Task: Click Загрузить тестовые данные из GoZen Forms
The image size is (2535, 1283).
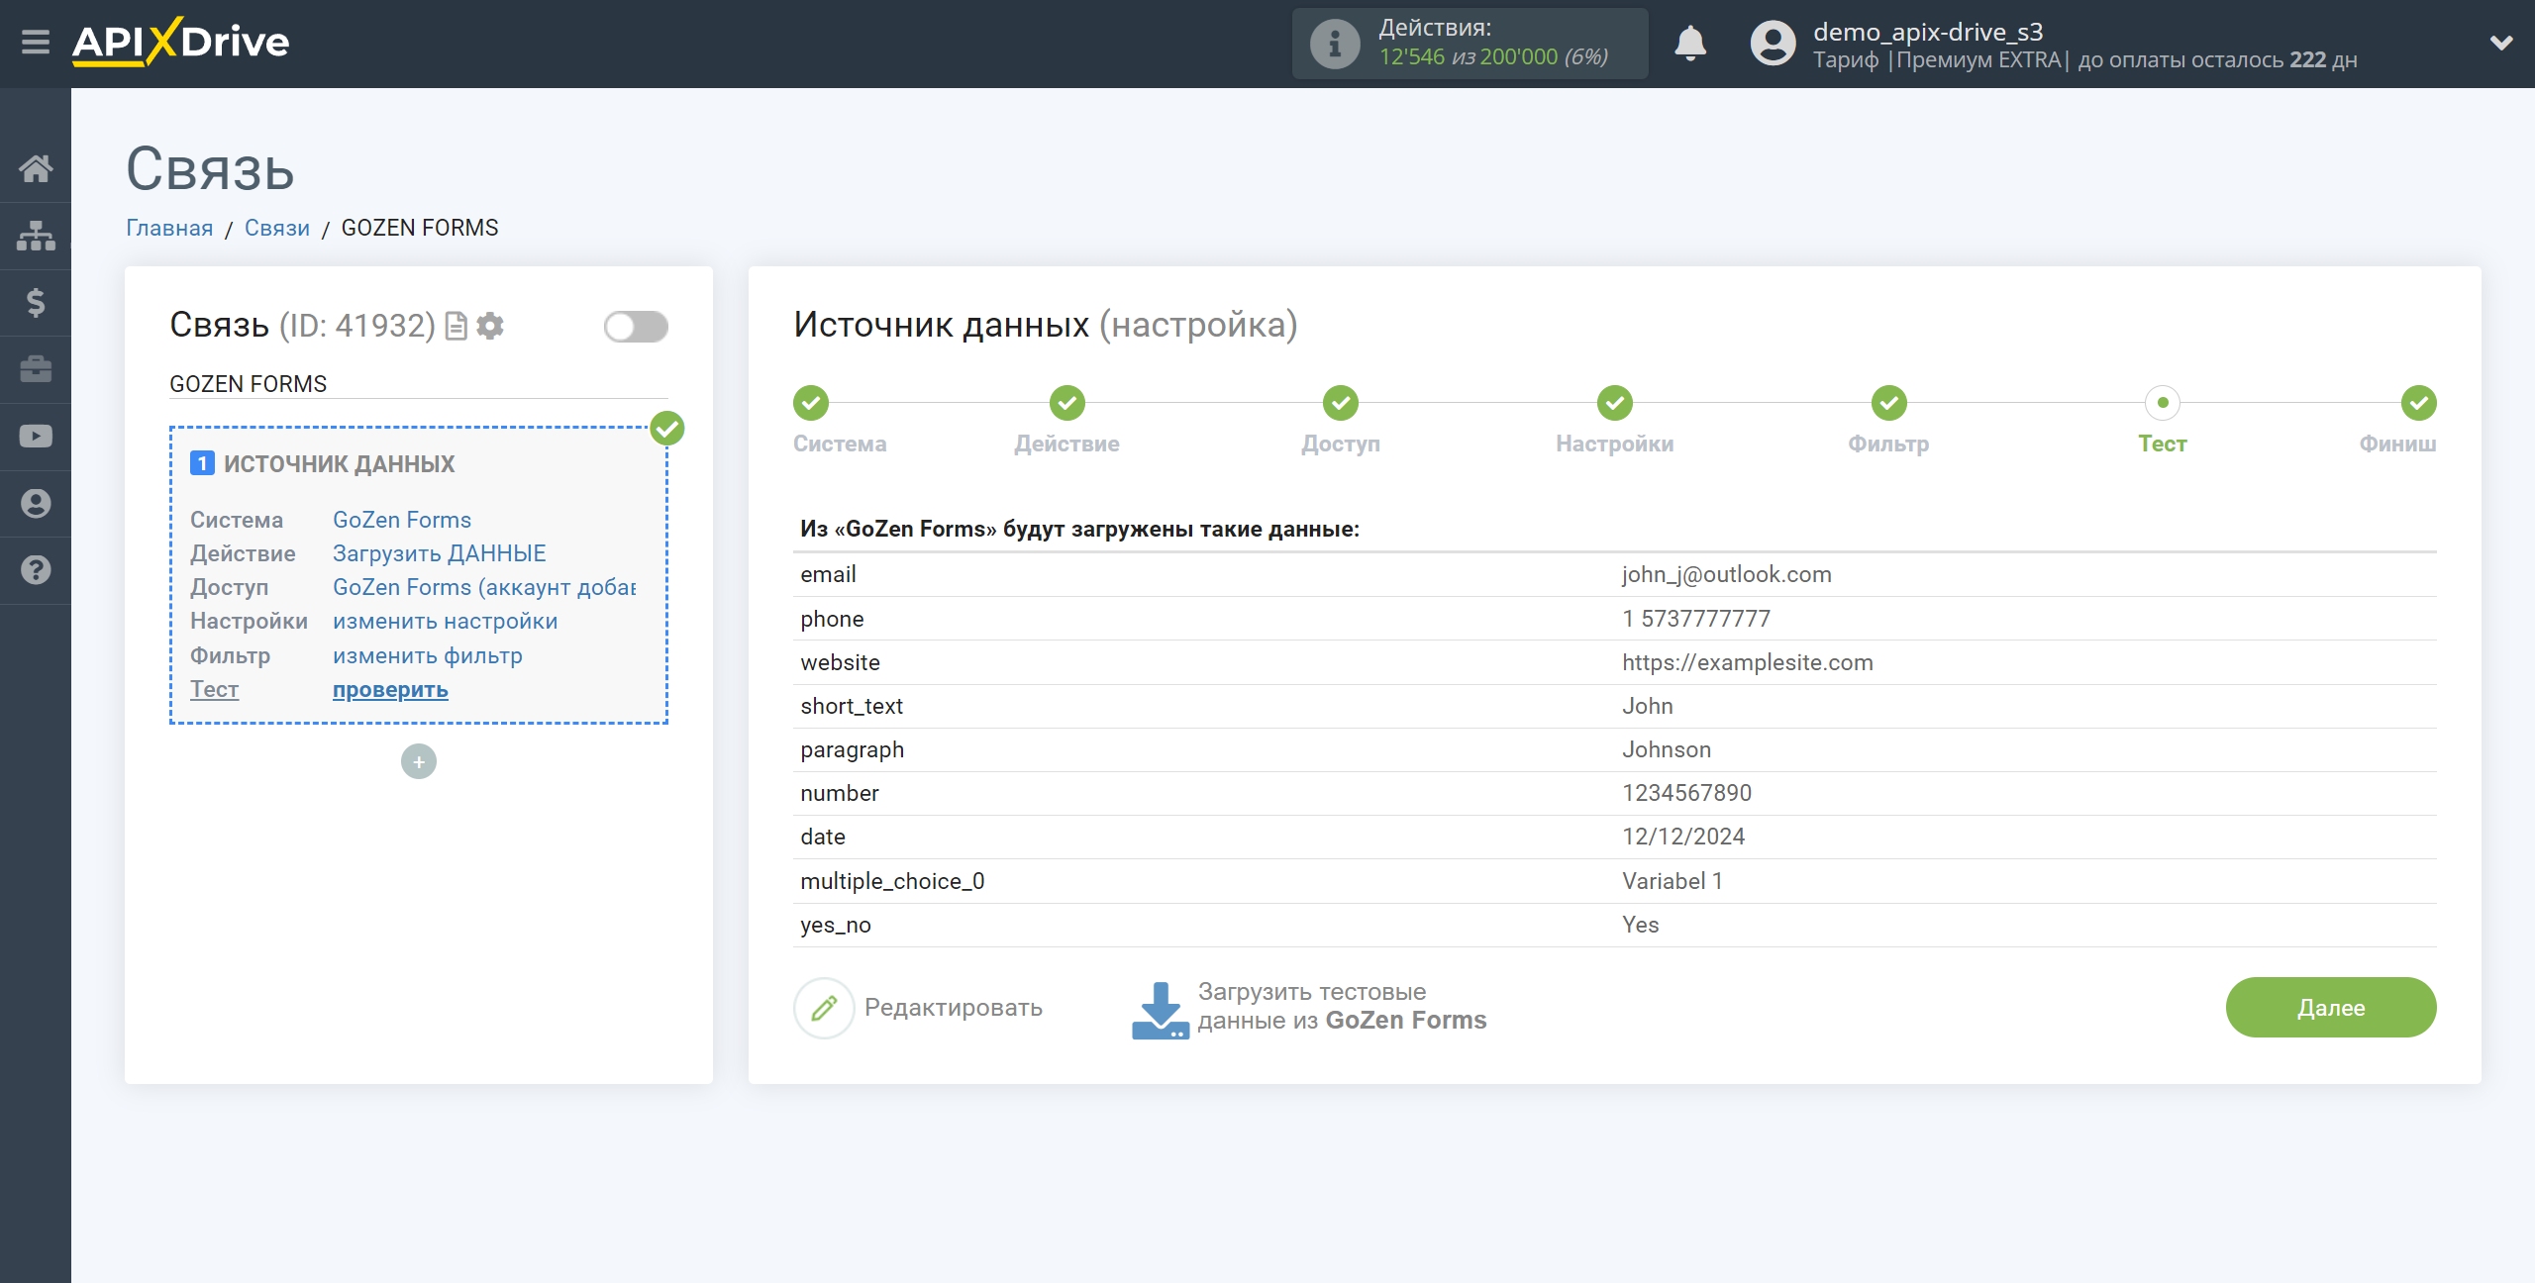Action: [1342, 1007]
